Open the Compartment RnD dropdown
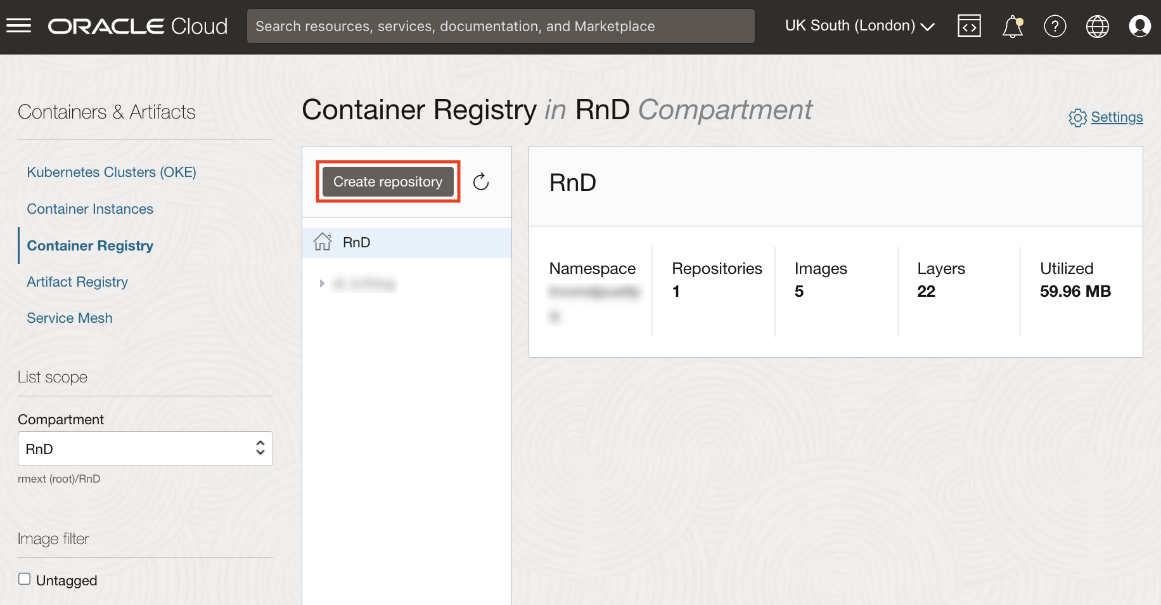This screenshot has width=1161, height=605. [x=145, y=449]
